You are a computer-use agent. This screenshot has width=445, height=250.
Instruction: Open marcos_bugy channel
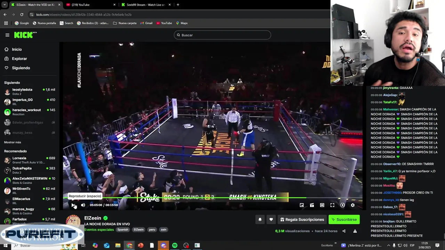(30, 211)
